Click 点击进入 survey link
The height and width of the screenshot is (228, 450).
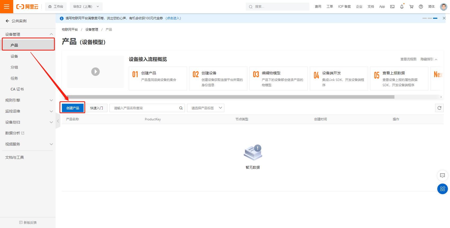coord(173,18)
